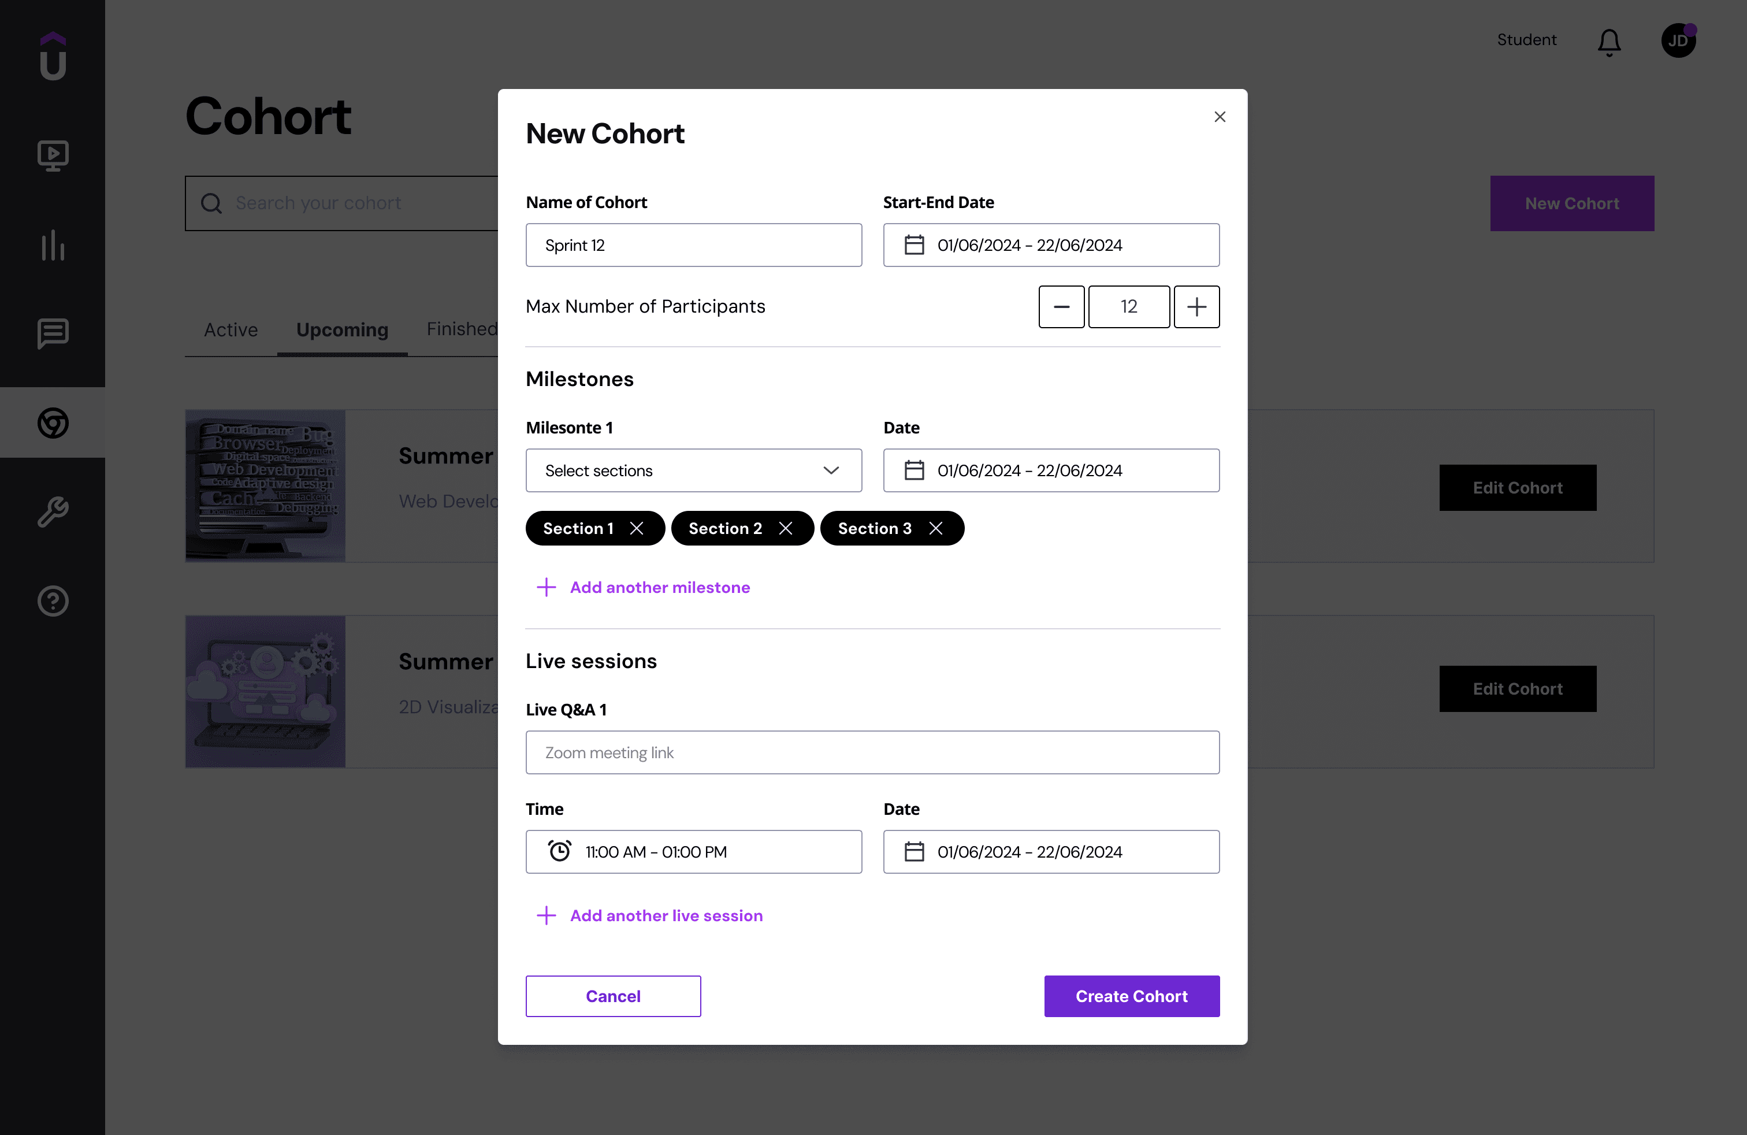Decrease max participants with minus button
The width and height of the screenshot is (1747, 1135).
[1061, 307]
